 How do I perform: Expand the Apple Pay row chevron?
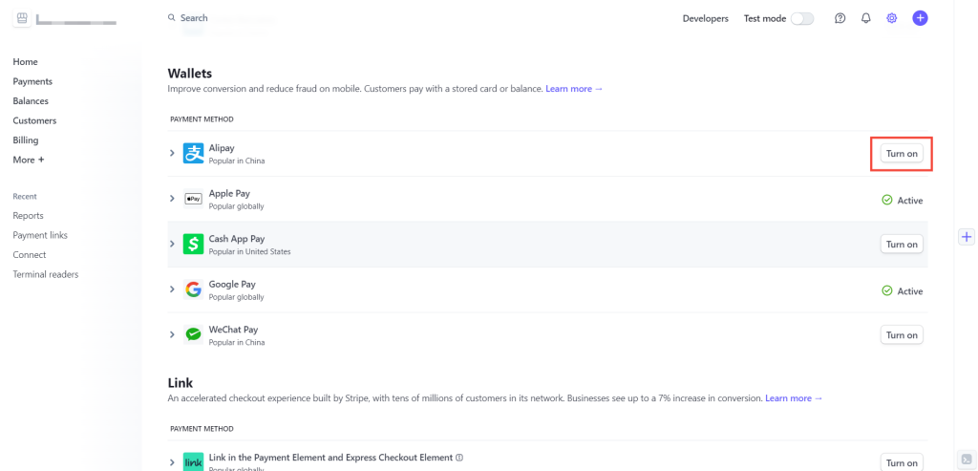173,199
